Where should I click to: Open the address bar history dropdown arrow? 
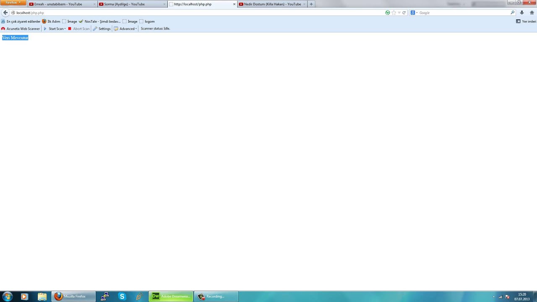(399, 13)
